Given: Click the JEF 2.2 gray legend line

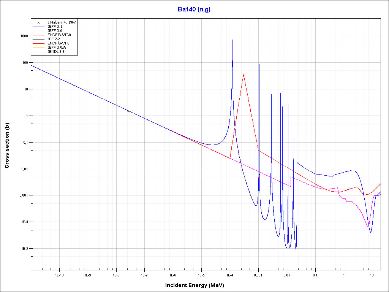Looking at the screenshot, I should pyautogui.click(x=38, y=39).
